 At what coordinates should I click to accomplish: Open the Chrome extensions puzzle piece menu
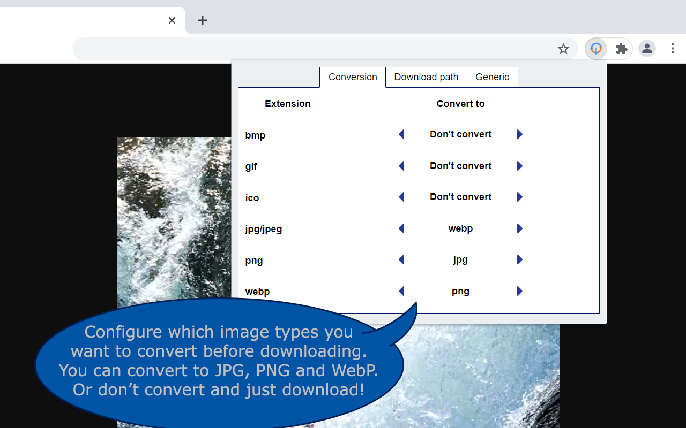pos(621,48)
